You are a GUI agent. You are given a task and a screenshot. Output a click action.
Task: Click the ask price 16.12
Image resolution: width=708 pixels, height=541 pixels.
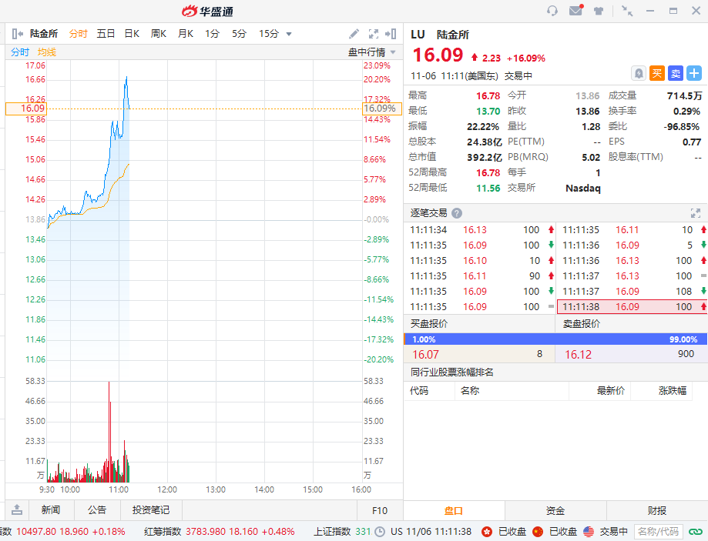coord(579,355)
